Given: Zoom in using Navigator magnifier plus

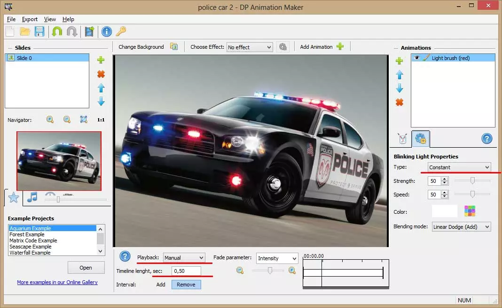Looking at the screenshot, I should click(x=50, y=120).
